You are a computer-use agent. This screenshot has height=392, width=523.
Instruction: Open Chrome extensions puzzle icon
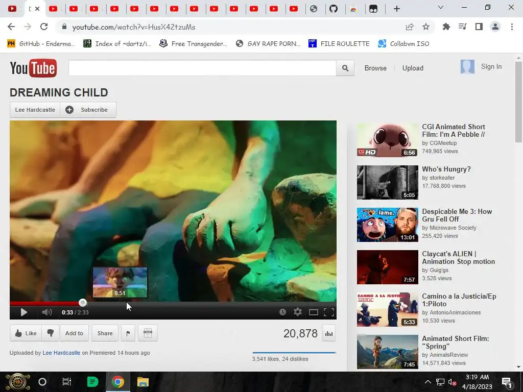[x=446, y=27]
